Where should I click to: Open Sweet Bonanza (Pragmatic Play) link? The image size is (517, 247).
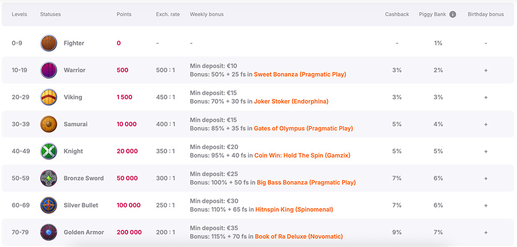(x=300, y=75)
